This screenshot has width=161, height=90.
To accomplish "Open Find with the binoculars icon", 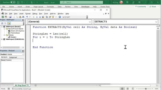I will pos(23,17).
